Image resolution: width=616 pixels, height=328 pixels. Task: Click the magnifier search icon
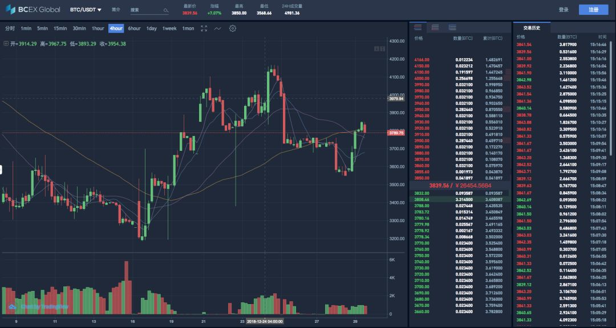[166, 10]
